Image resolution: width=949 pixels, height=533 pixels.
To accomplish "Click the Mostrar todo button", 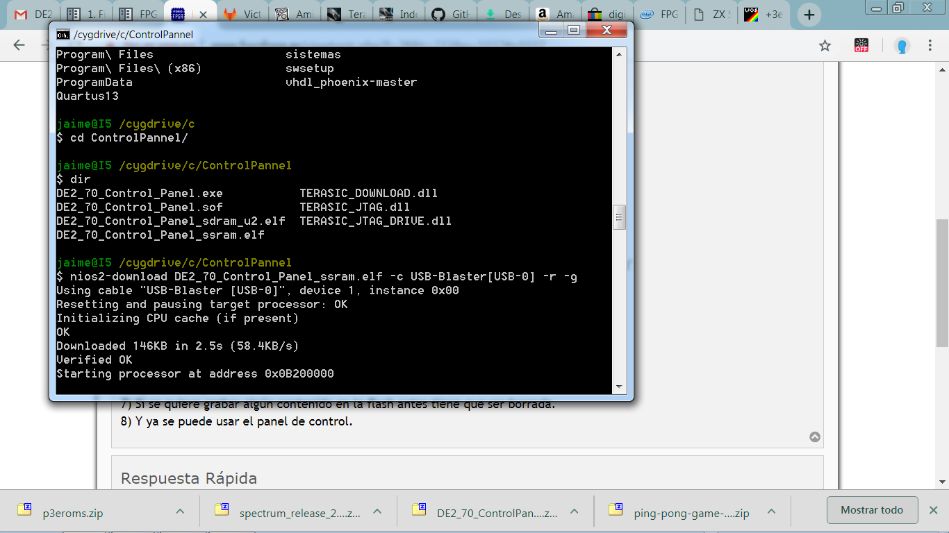I will pos(872,510).
